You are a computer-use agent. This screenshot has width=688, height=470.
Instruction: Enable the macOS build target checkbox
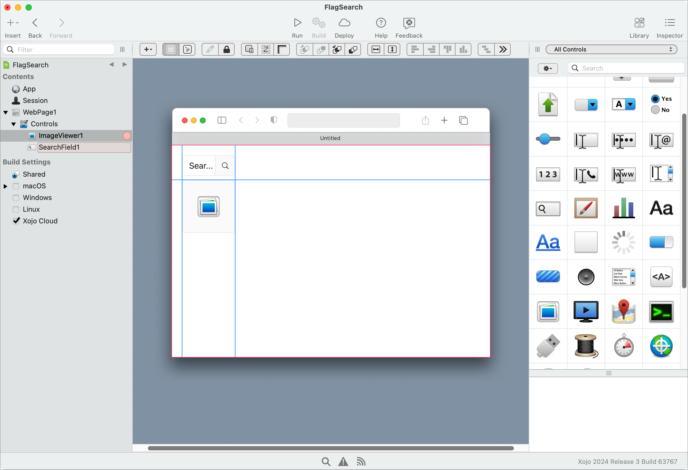pos(16,186)
